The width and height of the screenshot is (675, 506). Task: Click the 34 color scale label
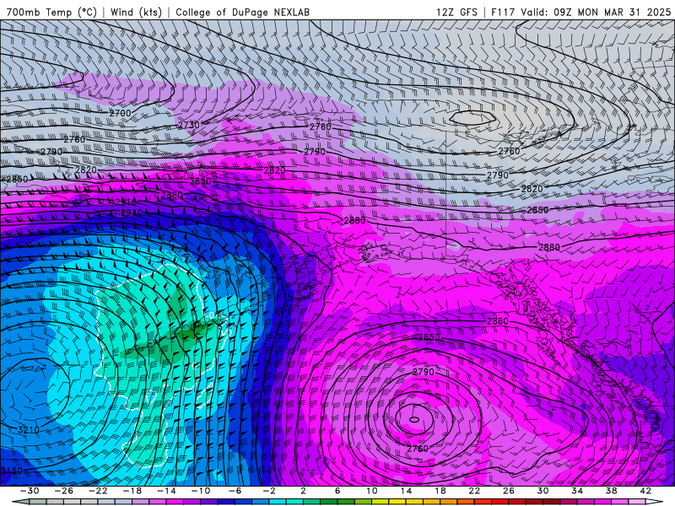click(577, 492)
